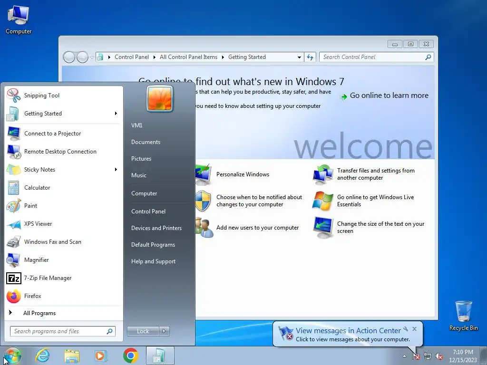Switch to Getting Started taskbar window
Viewport: 487px width, 365px height.
click(x=160, y=355)
